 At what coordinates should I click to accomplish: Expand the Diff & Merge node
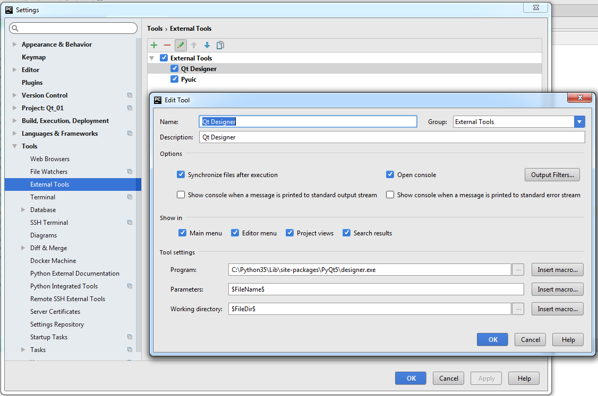click(23, 248)
